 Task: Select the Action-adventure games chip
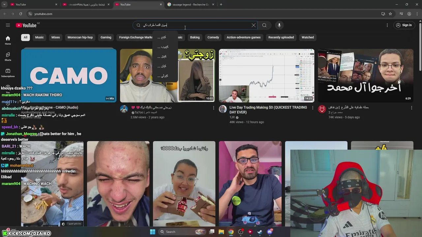click(x=244, y=37)
